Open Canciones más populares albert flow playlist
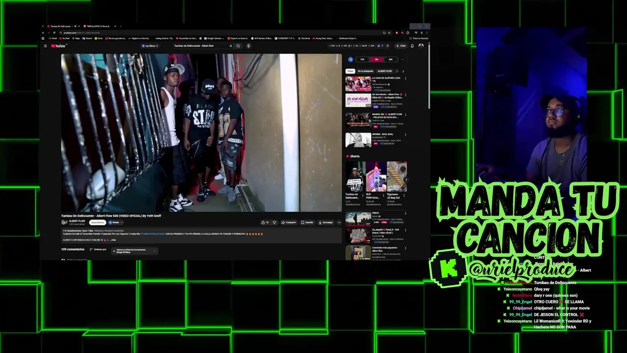This screenshot has height=353, width=627. click(358, 253)
